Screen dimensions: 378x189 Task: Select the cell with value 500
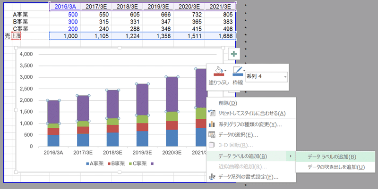(x=65, y=15)
